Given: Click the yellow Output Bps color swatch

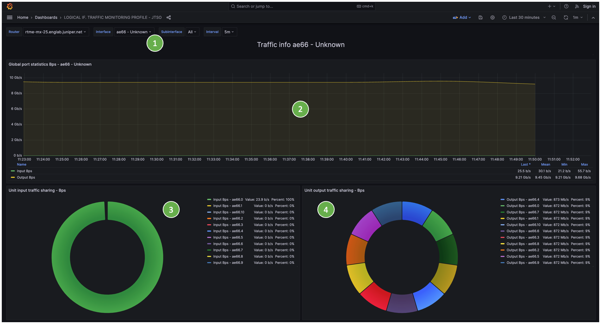Looking at the screenshot, I should pos(13,177).
